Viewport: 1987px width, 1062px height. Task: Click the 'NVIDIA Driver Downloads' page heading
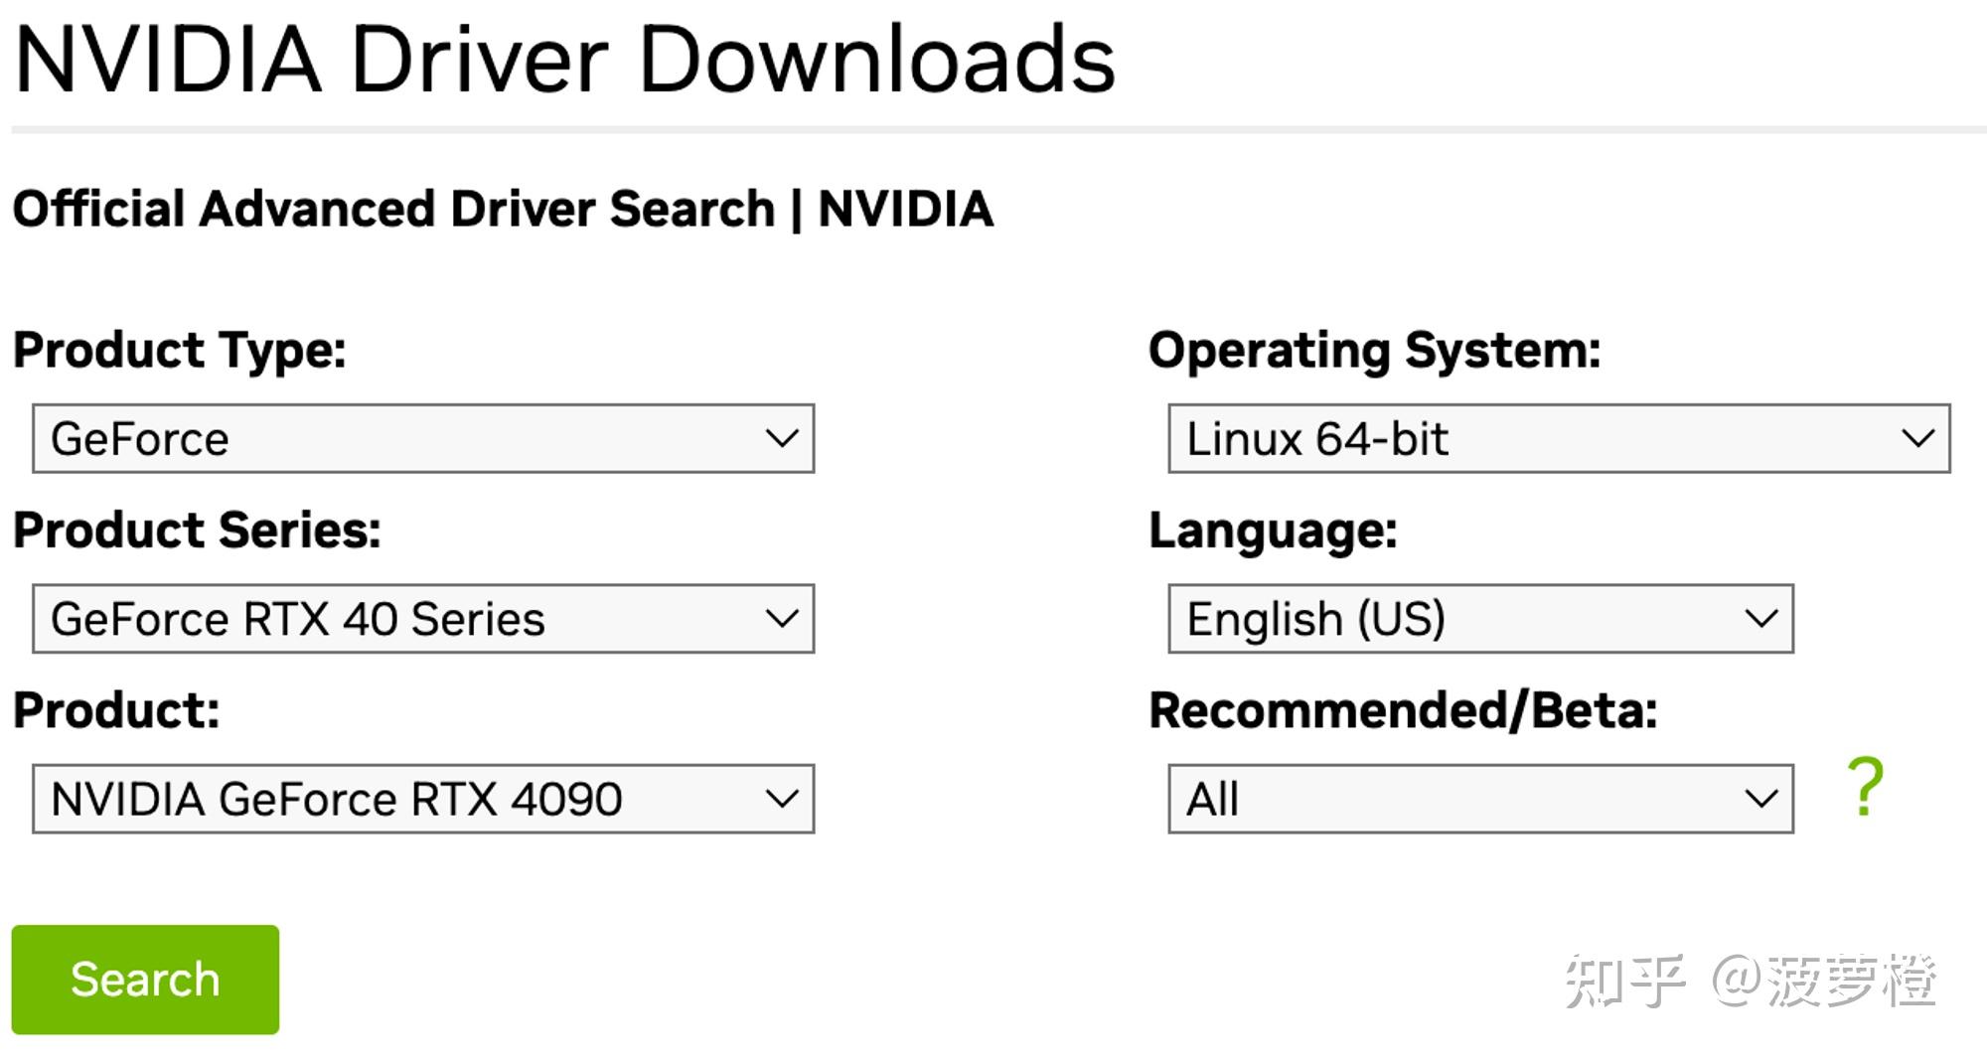coord(564,60)
